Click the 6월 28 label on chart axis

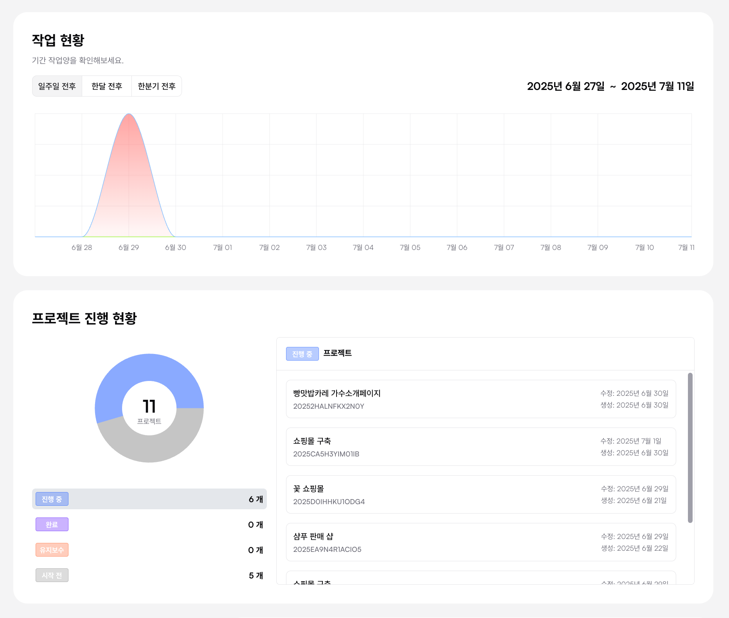tap(82, 248)
